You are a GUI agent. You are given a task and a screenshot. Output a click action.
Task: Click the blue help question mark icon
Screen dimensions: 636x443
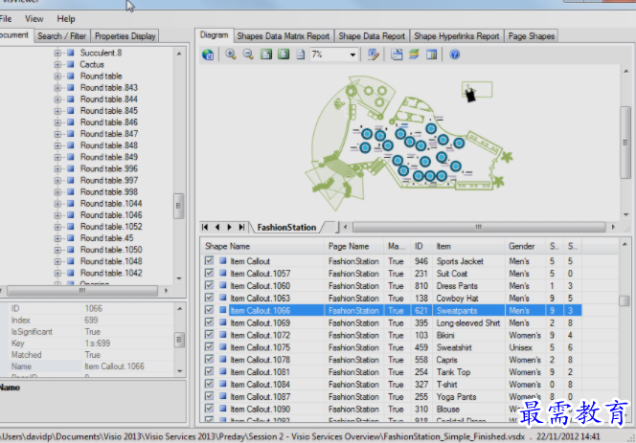[455, 55]
